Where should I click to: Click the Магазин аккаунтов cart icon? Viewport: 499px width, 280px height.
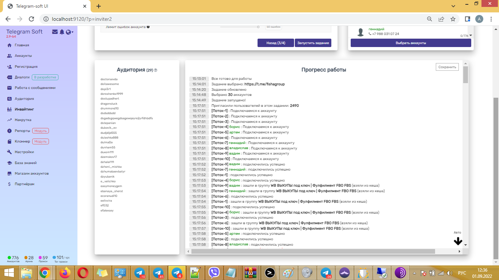click(9, 174)
